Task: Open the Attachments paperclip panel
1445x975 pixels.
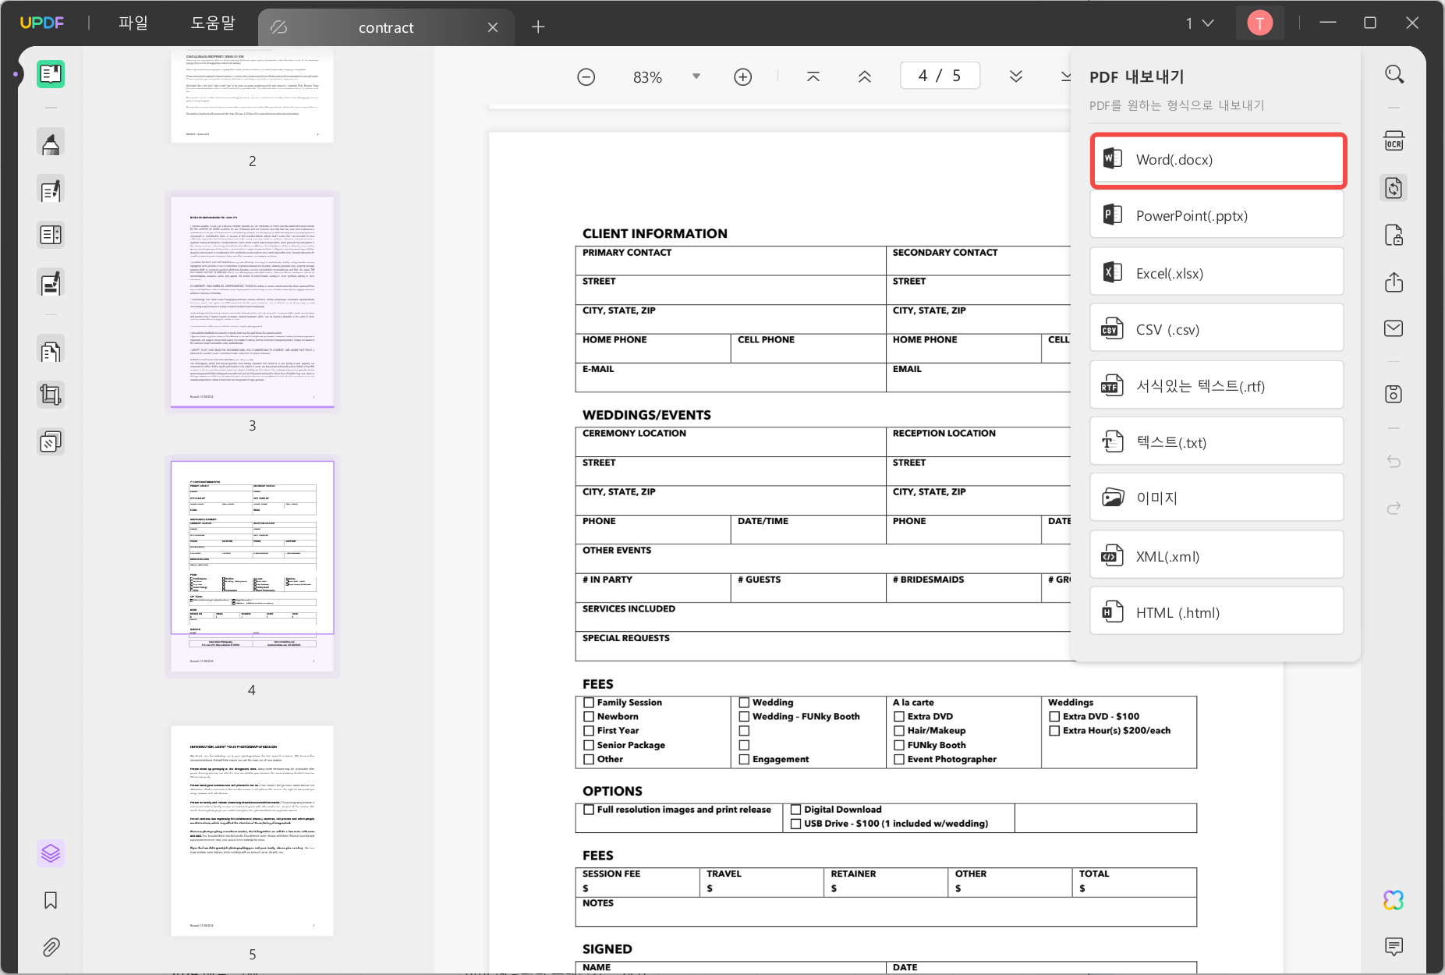Action: [x=51, y=947]
